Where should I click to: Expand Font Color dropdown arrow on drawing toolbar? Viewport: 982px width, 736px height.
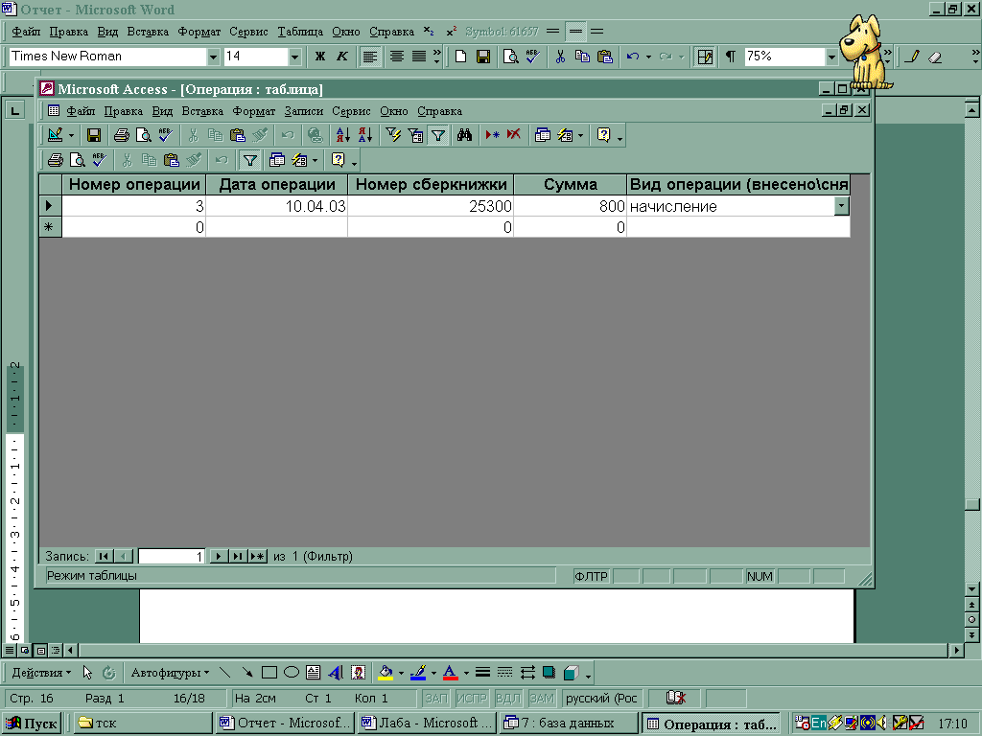[x=466, y=674]
